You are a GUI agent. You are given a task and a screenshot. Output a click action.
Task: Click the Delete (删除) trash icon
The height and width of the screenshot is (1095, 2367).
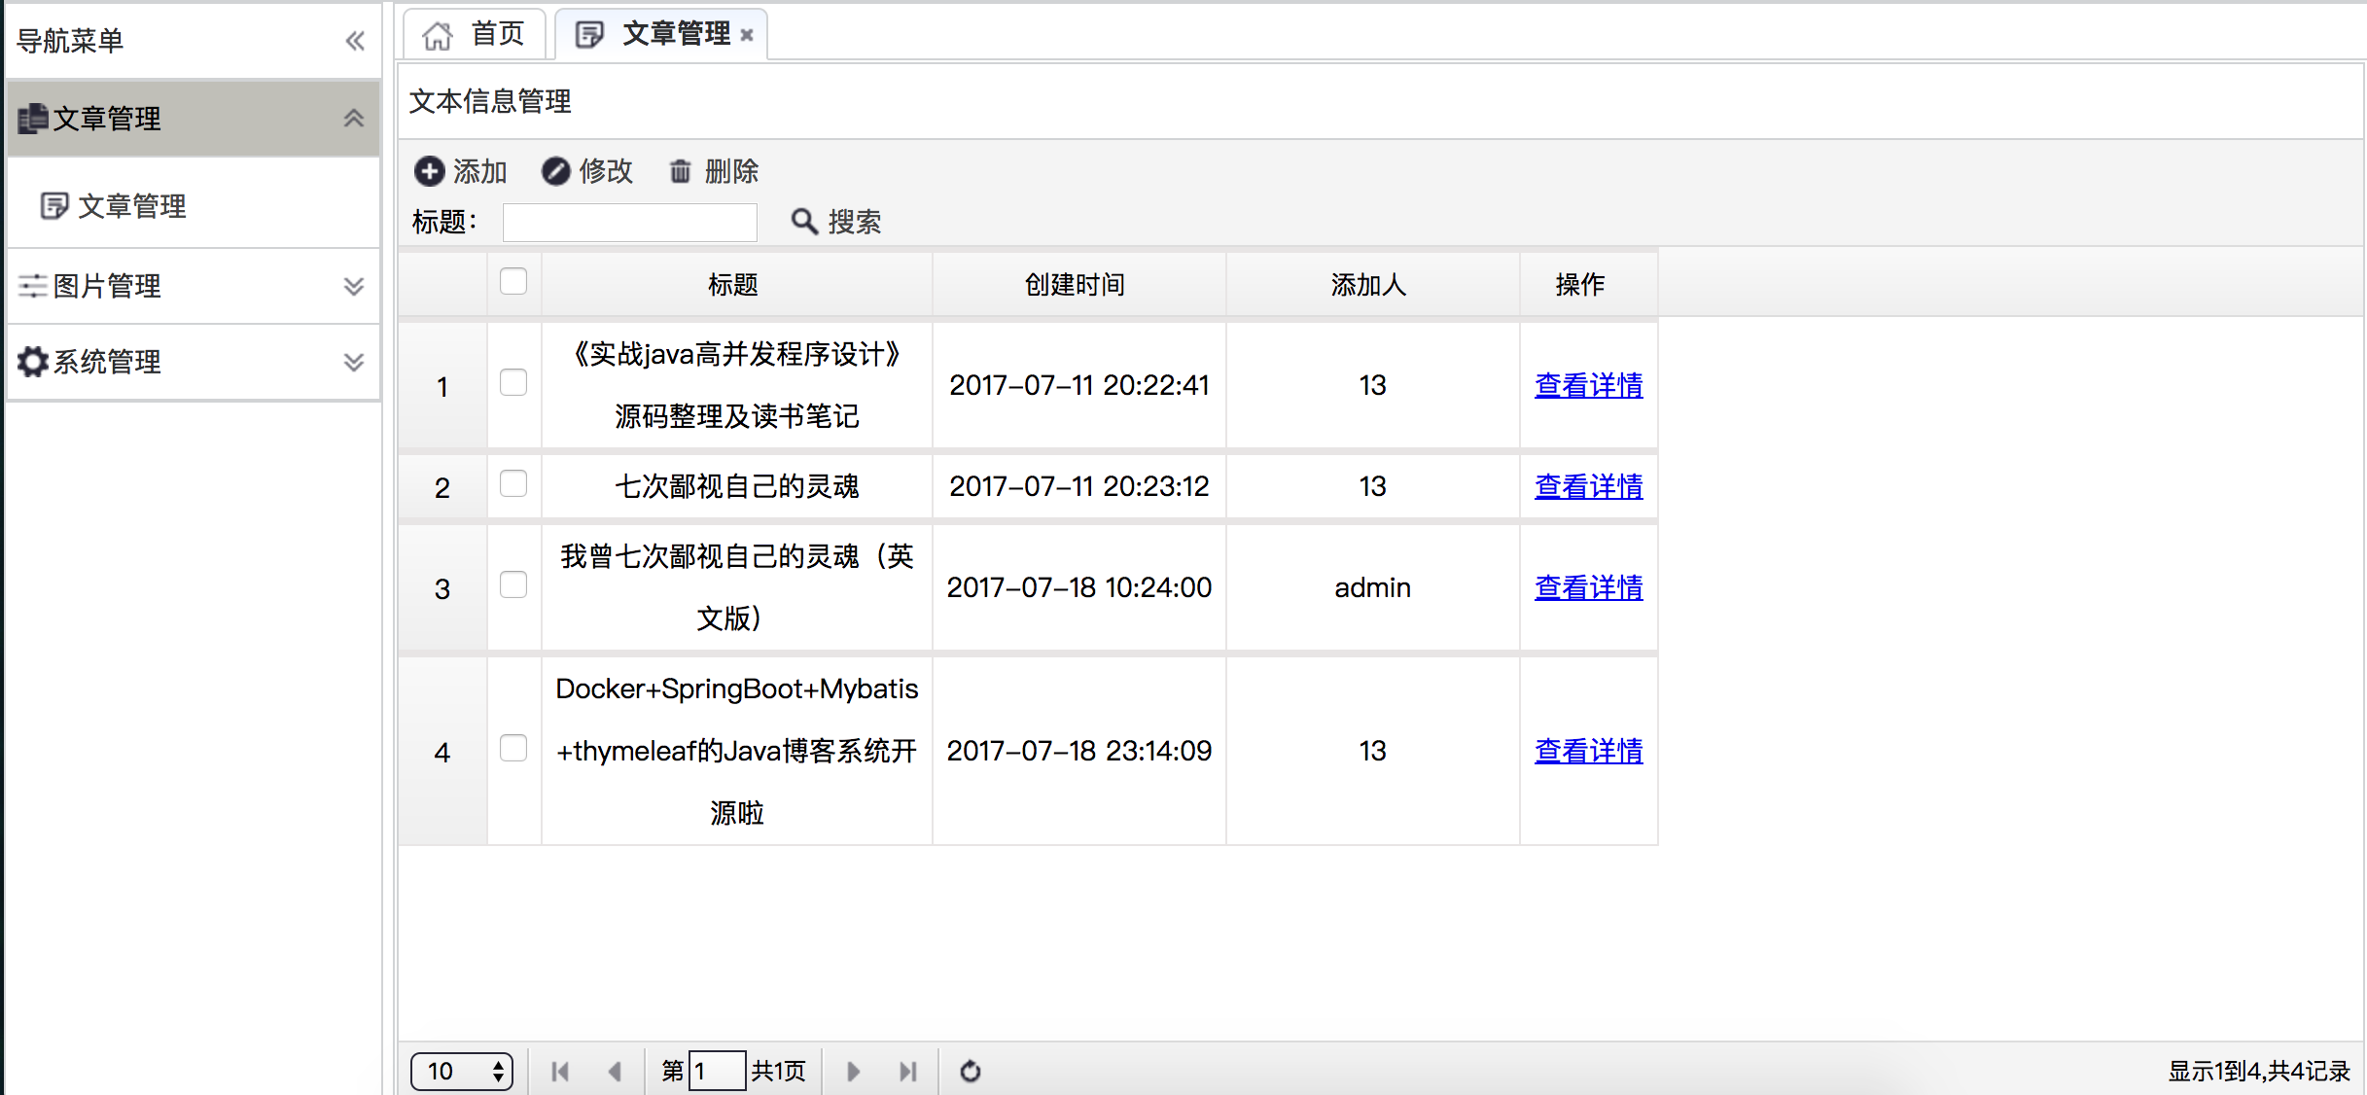click(680, 171)
